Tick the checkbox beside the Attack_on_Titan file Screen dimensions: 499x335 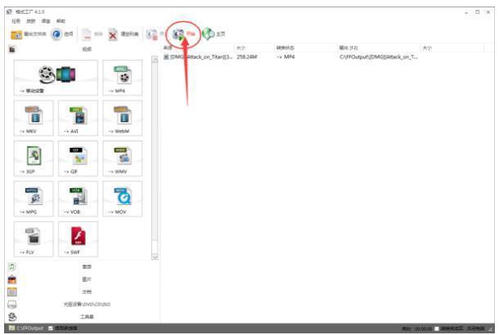coord(166,57)
